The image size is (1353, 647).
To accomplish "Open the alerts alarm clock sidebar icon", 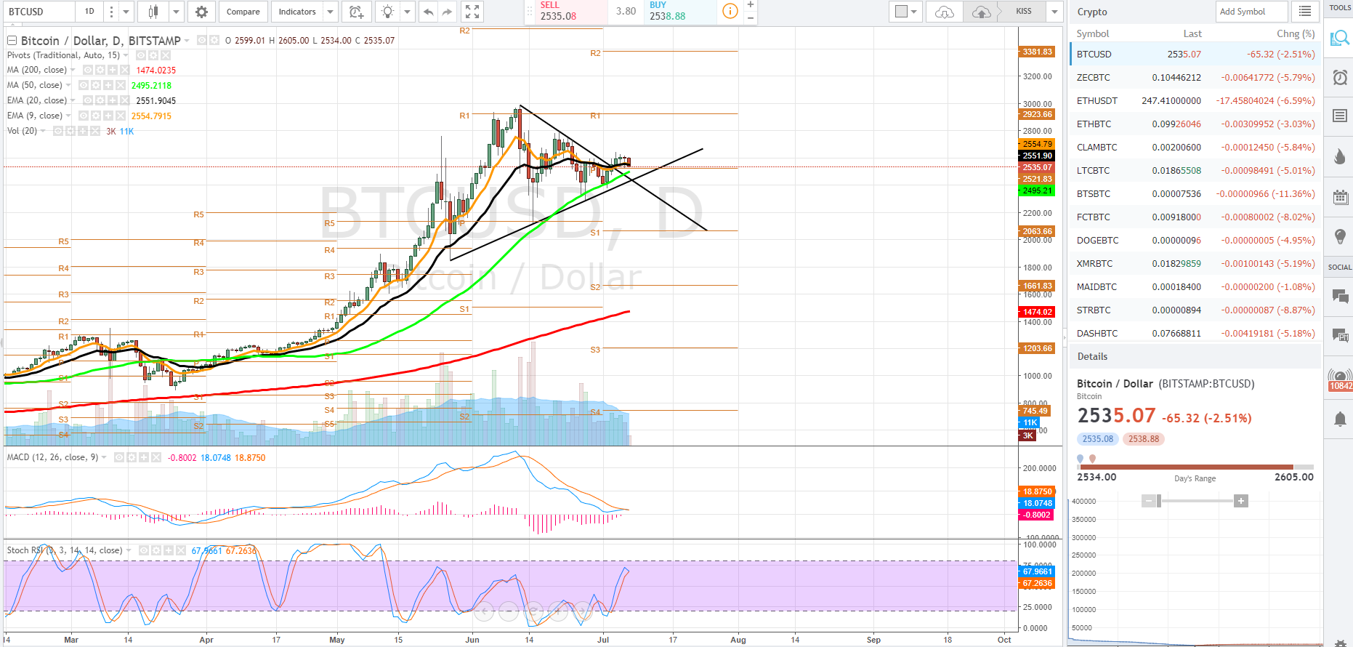I will click(1340, 77).
